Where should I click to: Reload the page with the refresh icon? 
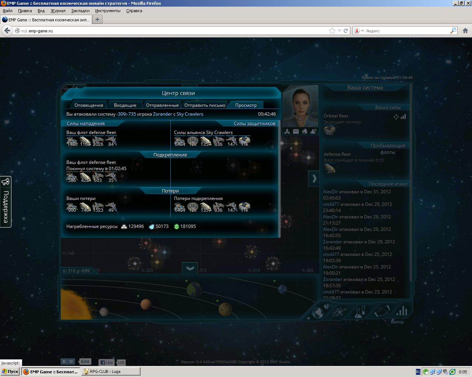pos(346,31)
